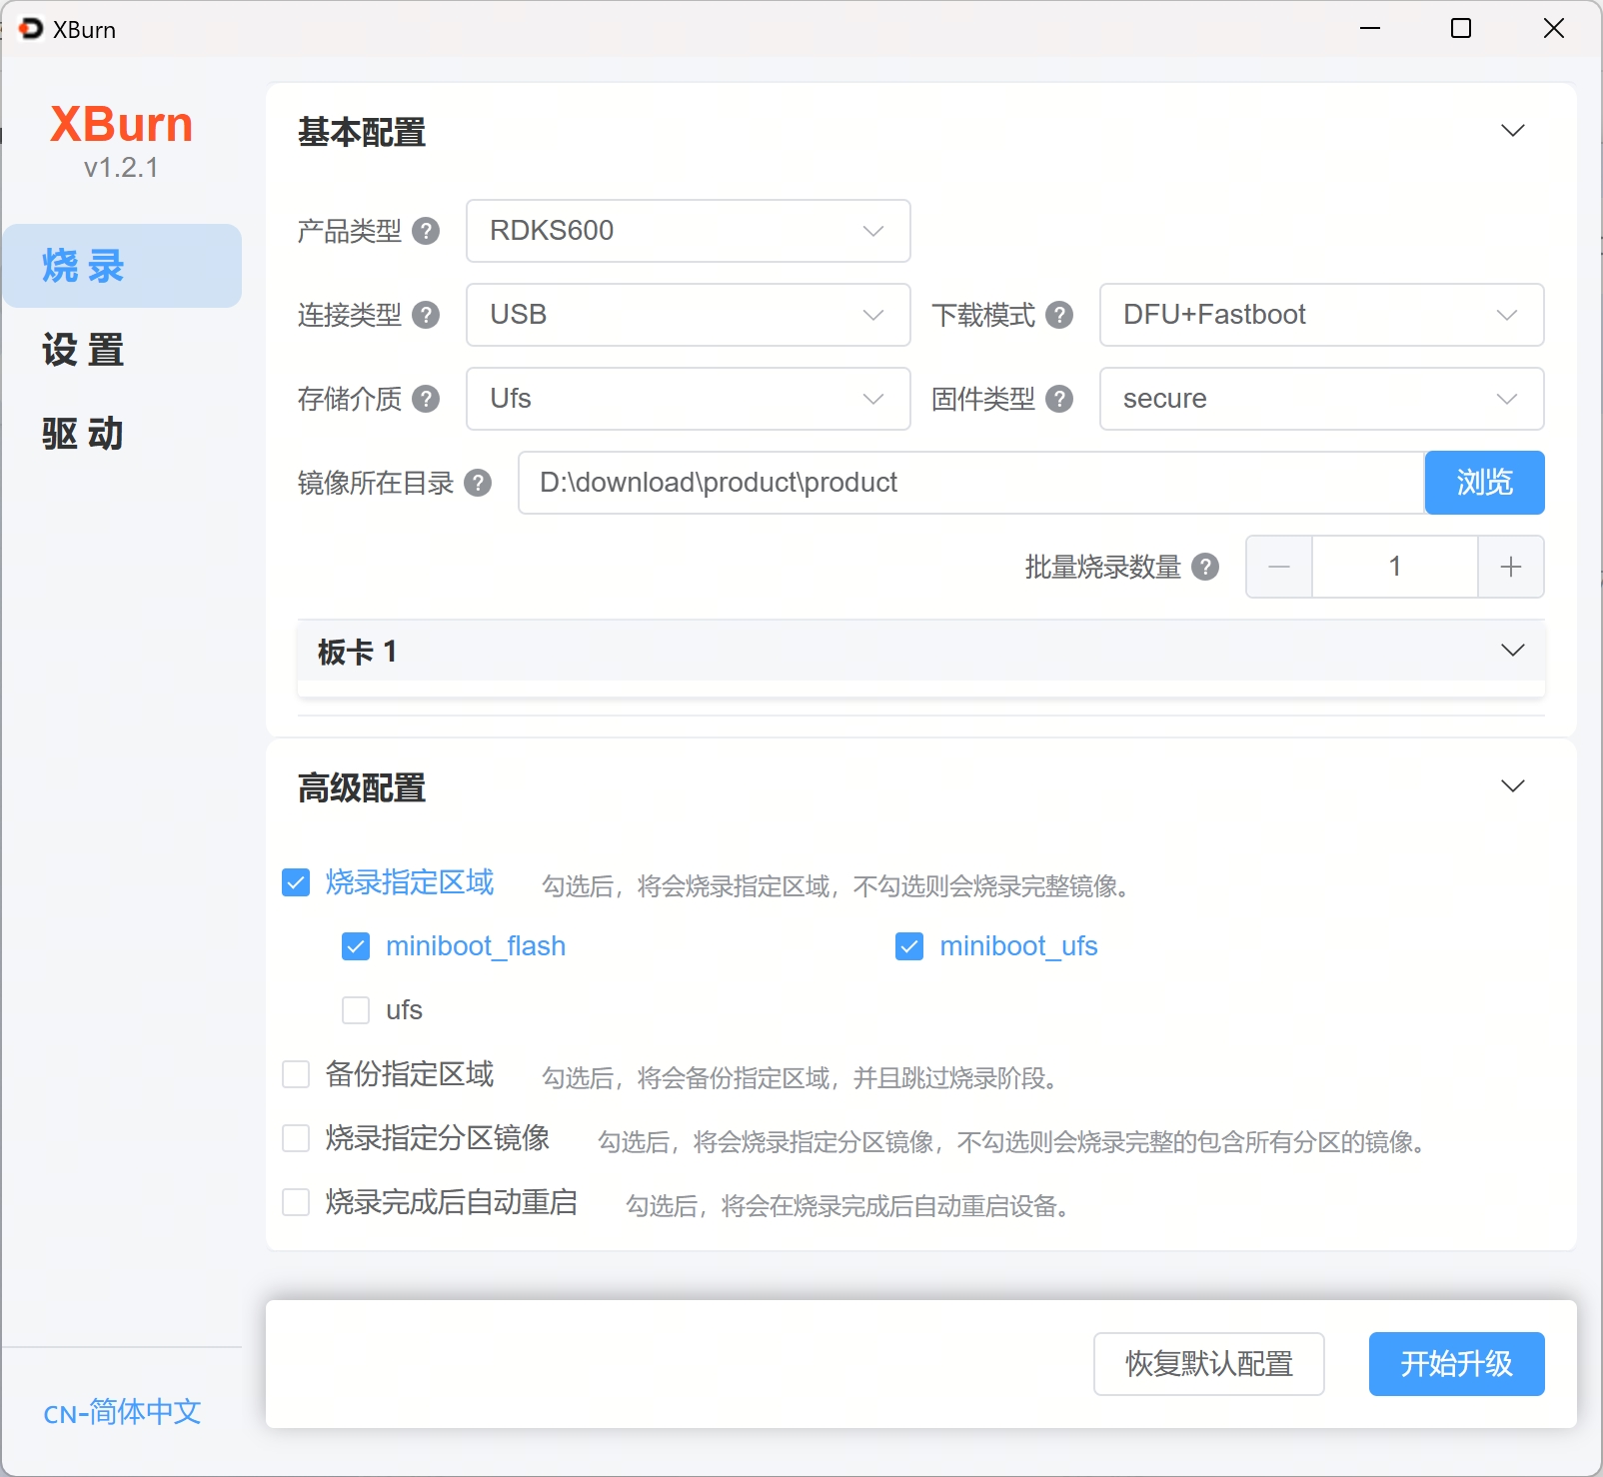Uncheck the miniboot_flash checkbox
Image resolution: width=1603 pixels, height=1477 pixels.
point(356,946)
